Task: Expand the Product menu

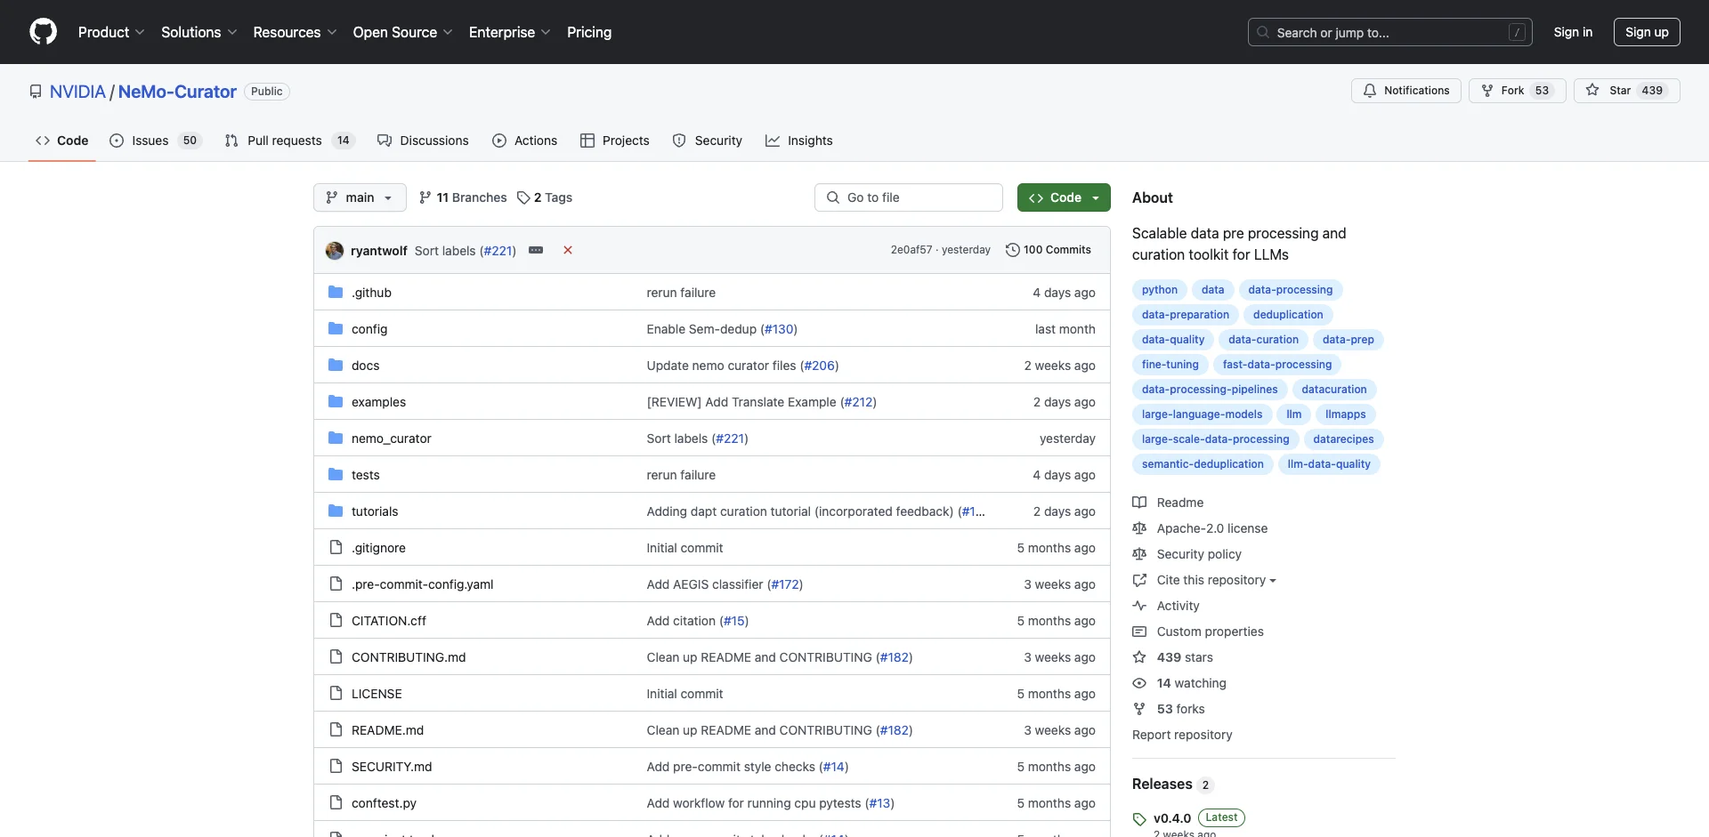Action: click(x=111, y=32)
